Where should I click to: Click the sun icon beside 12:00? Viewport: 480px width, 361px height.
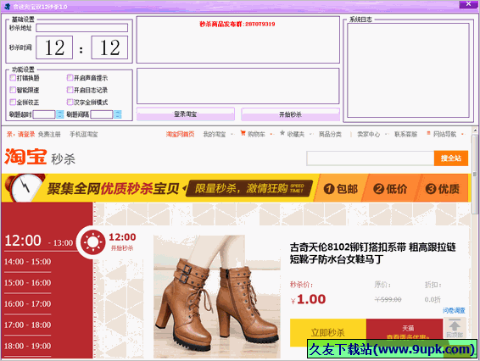pos(93,242)
